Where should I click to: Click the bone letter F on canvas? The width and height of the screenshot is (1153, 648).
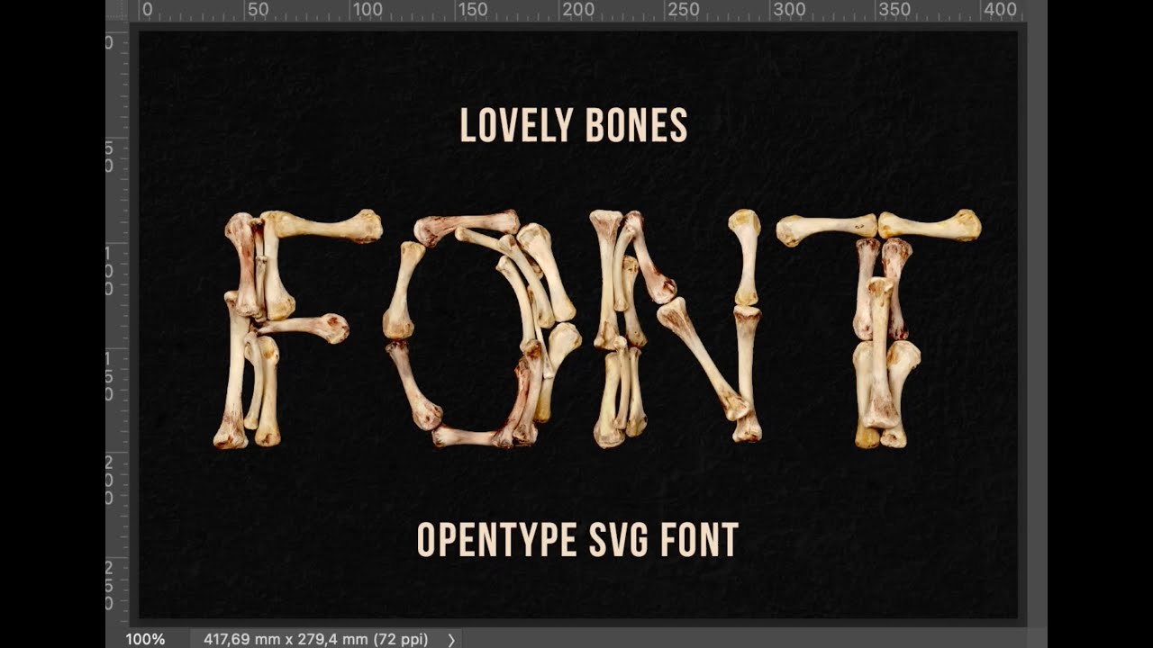click(x=297, y=328)
